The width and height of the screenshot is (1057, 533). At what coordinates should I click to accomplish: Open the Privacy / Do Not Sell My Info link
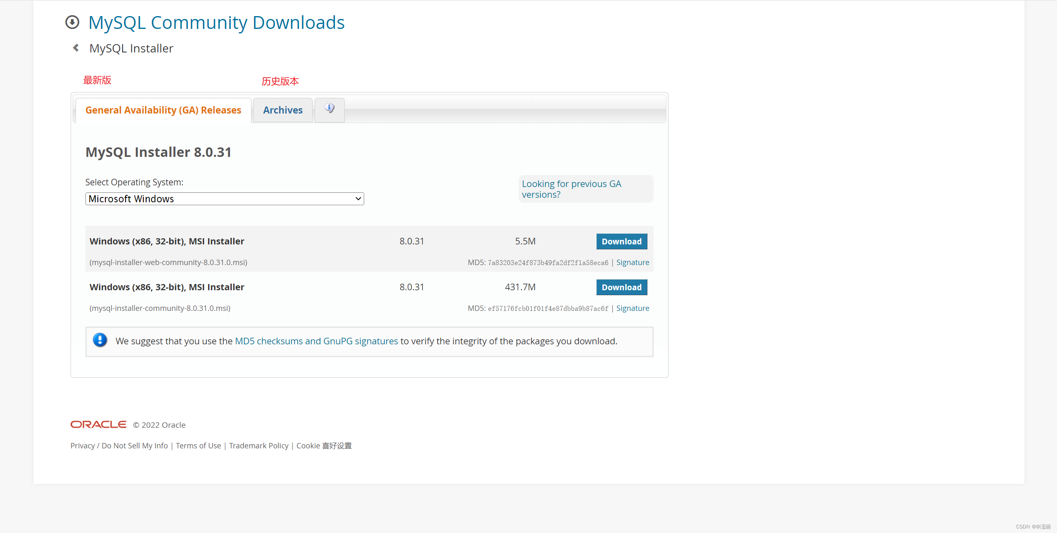pos(119,445)
